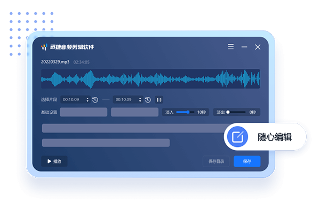Viewport: 320px width, 203px height.
Task: Click the duration 02:34:05 text
Action: click(x=81, y=62)
